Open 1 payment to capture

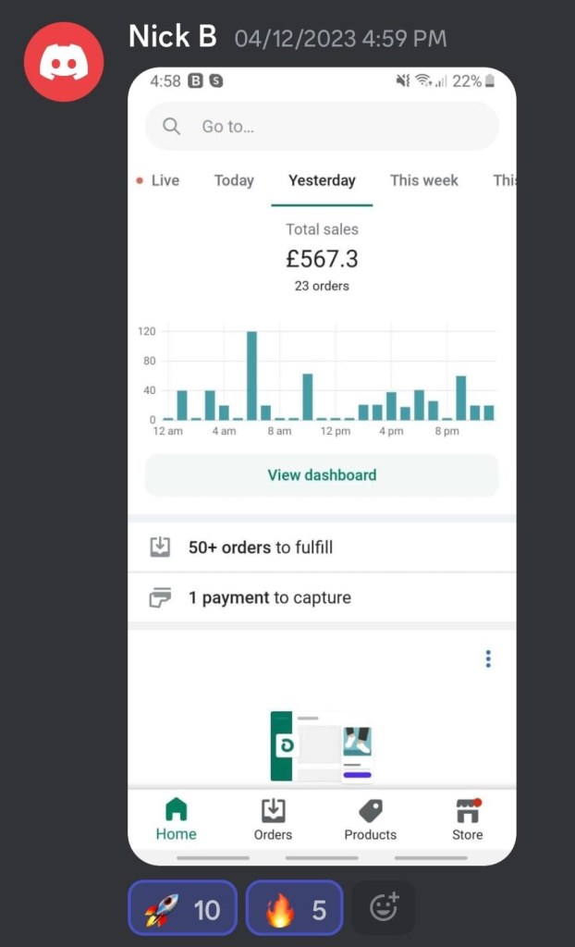click(270, 597)
